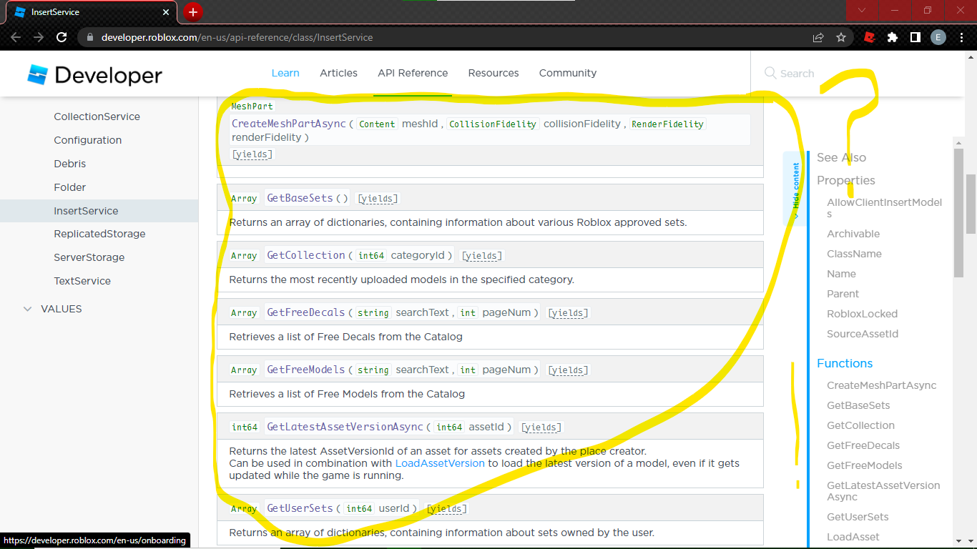Select Configuration in the sidebar
Image resolution: width=977 pixels, height=549 pixels.
pyautogui.click(x=88, y=140)
